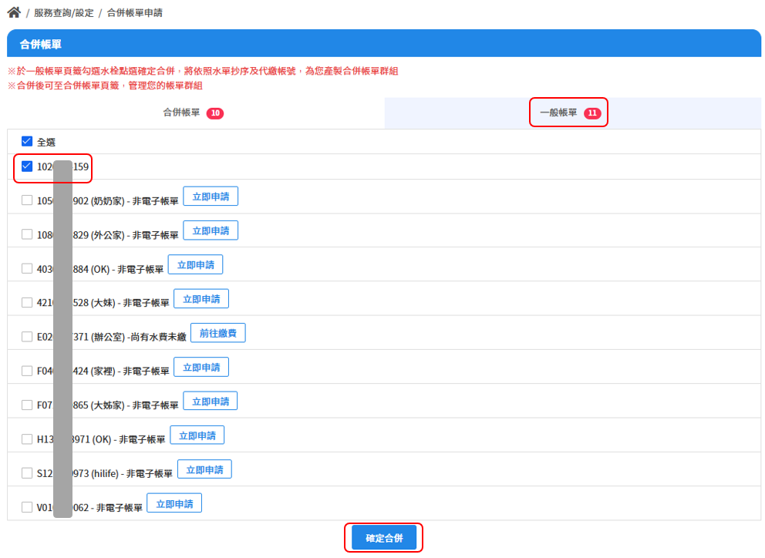The height and width of the screenshot is (558, 765).
Task: Go to the home page icon
Action: [14, 12]
